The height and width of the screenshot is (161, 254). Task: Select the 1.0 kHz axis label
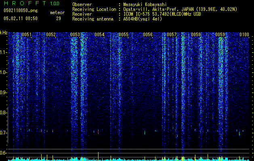(x=3, y=73)
